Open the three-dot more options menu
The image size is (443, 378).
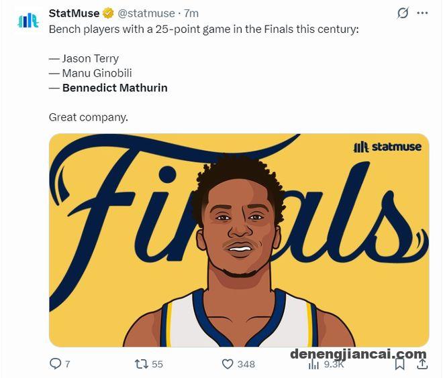point(422,13)
